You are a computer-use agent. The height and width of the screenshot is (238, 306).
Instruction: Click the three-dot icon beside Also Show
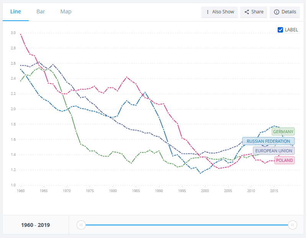208,12
